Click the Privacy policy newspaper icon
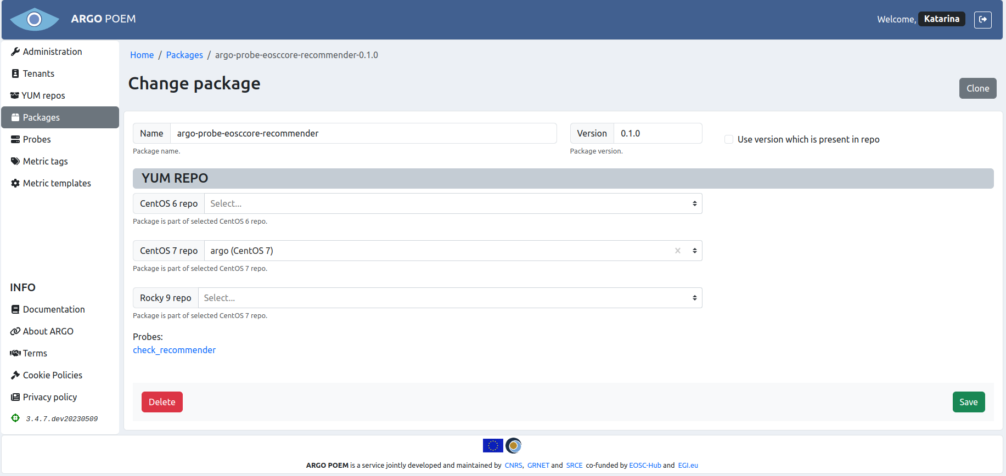Viewport: 1006px width, 476px height. click(x=15, y=397)
